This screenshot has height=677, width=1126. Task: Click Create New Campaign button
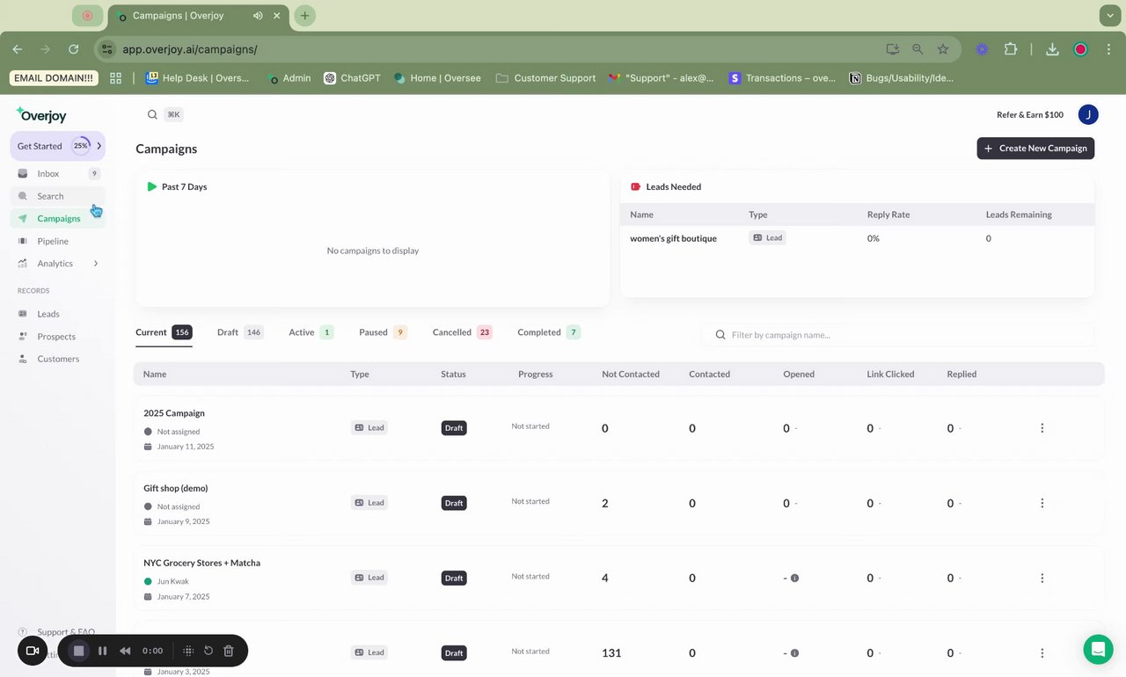pyautogui.click(x=1035, y=149)
